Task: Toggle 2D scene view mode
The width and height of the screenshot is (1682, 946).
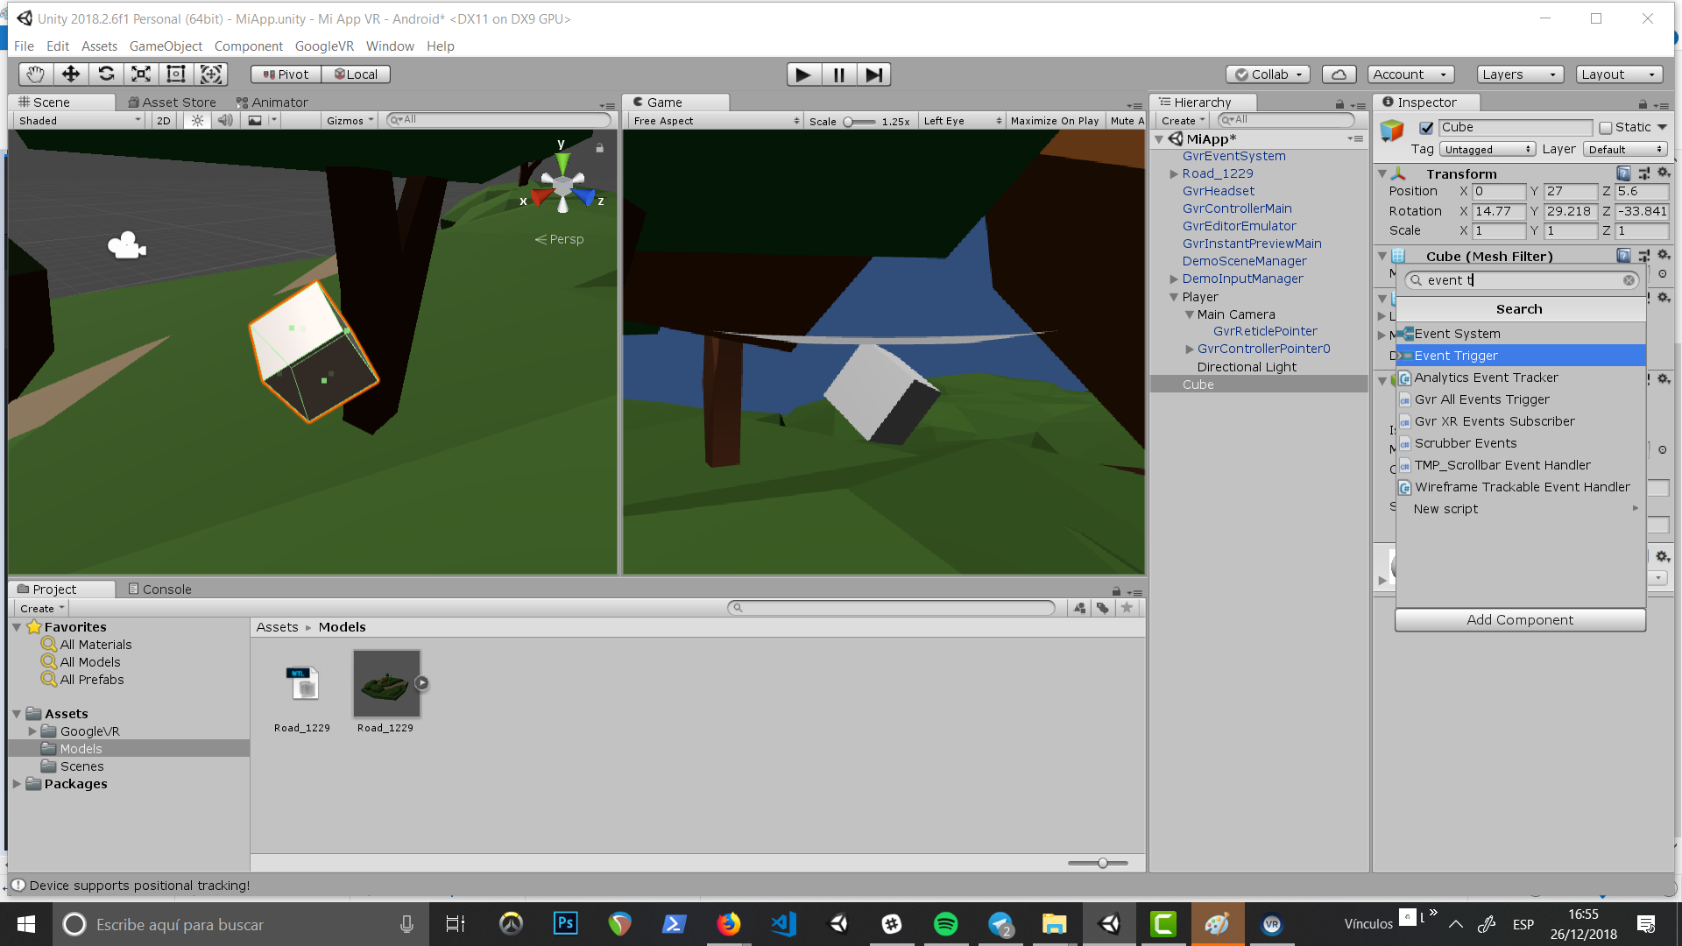Action: click(x=164, y=121)
